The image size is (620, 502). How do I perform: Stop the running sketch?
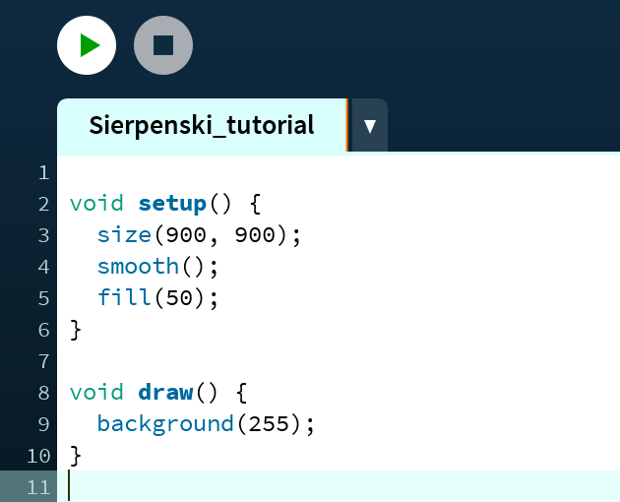[x=163, y=45]
